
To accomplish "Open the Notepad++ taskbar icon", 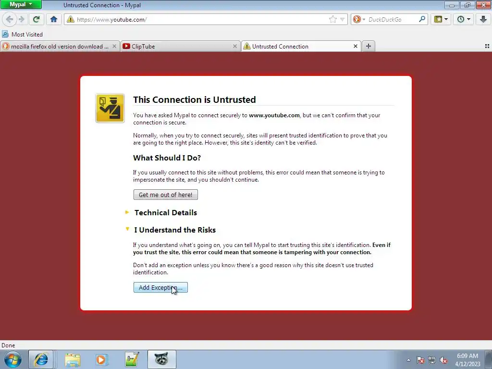I will (132, 359).
